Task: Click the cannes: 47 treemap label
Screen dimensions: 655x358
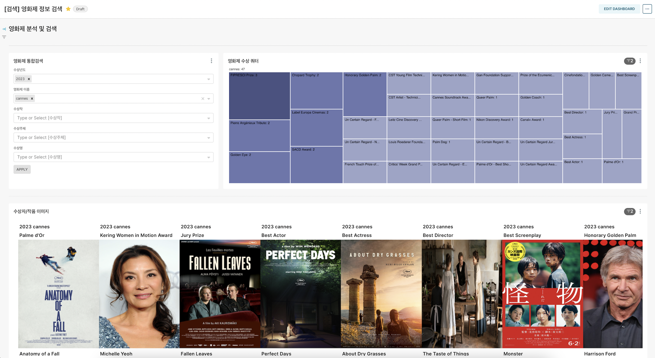Action: [237, 69]
